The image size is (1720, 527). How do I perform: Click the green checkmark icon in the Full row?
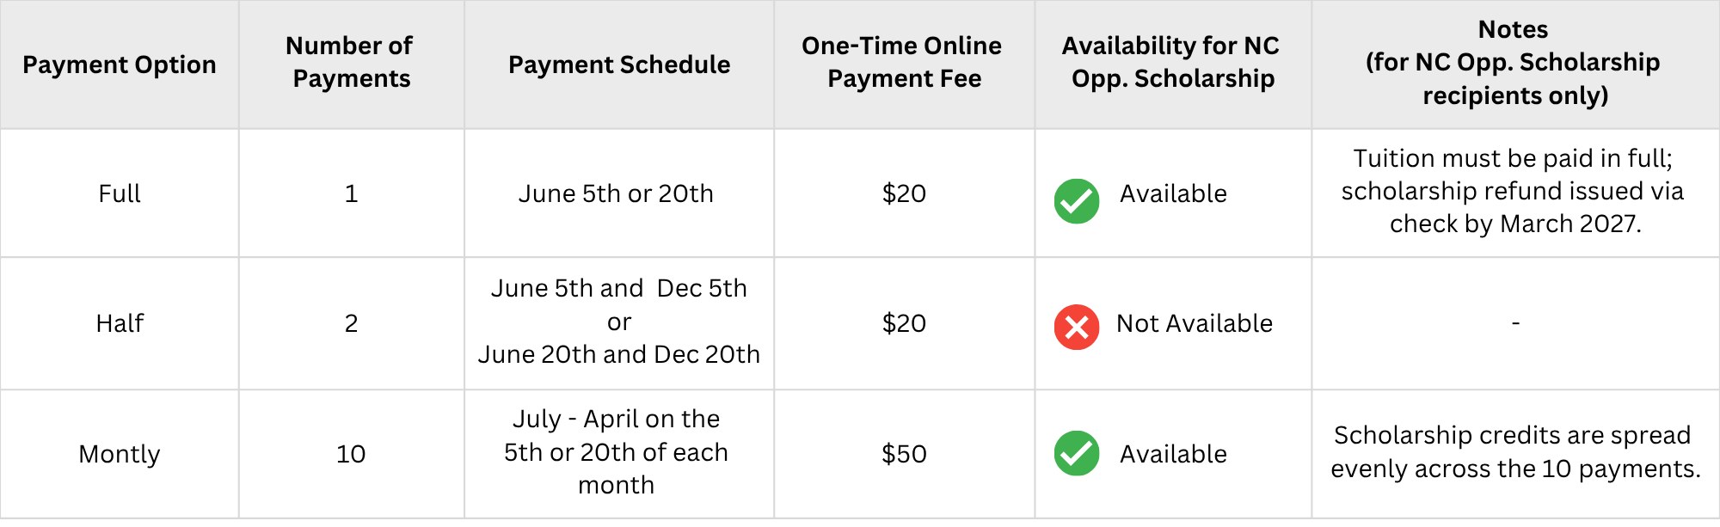click(x=1077, y=201)
